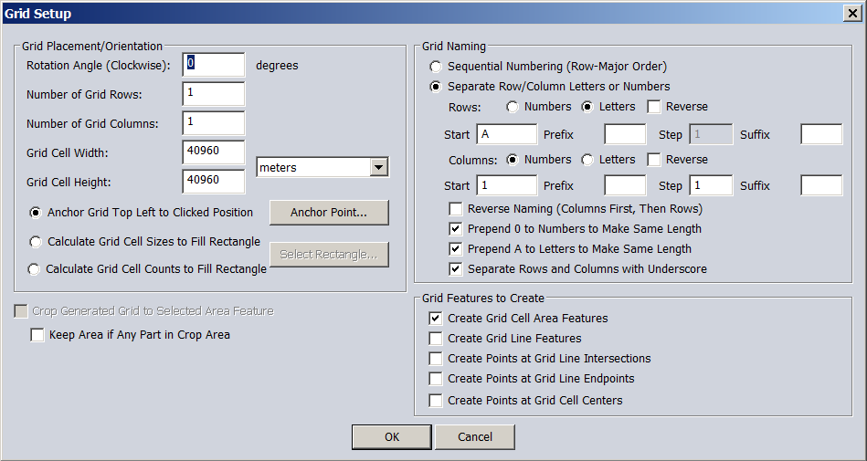This screenshot has height=461, width=867.
Task: Click the Anchor Point... button
Action: pos(329,213)
